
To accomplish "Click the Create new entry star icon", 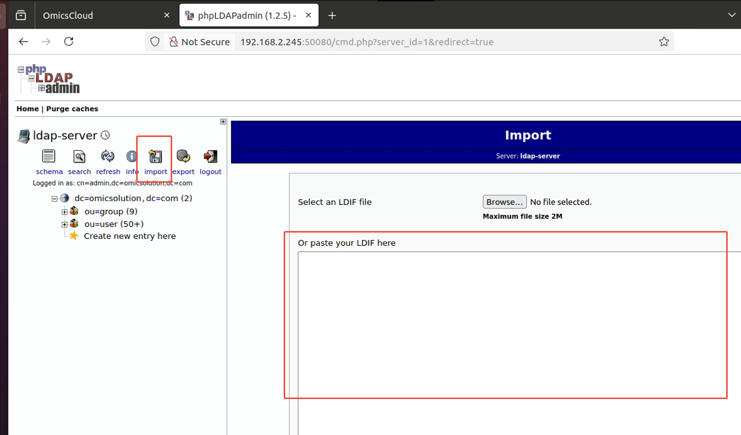I will [74, 236].
